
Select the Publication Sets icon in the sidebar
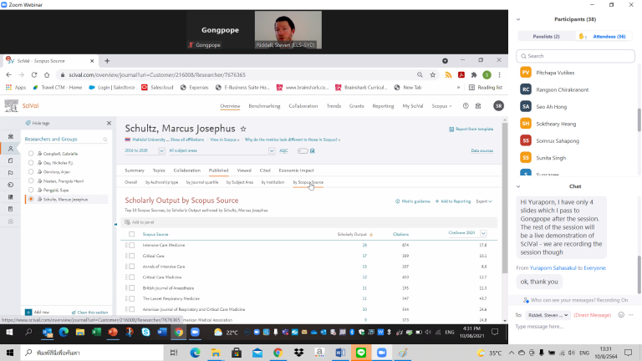point(11,160)
